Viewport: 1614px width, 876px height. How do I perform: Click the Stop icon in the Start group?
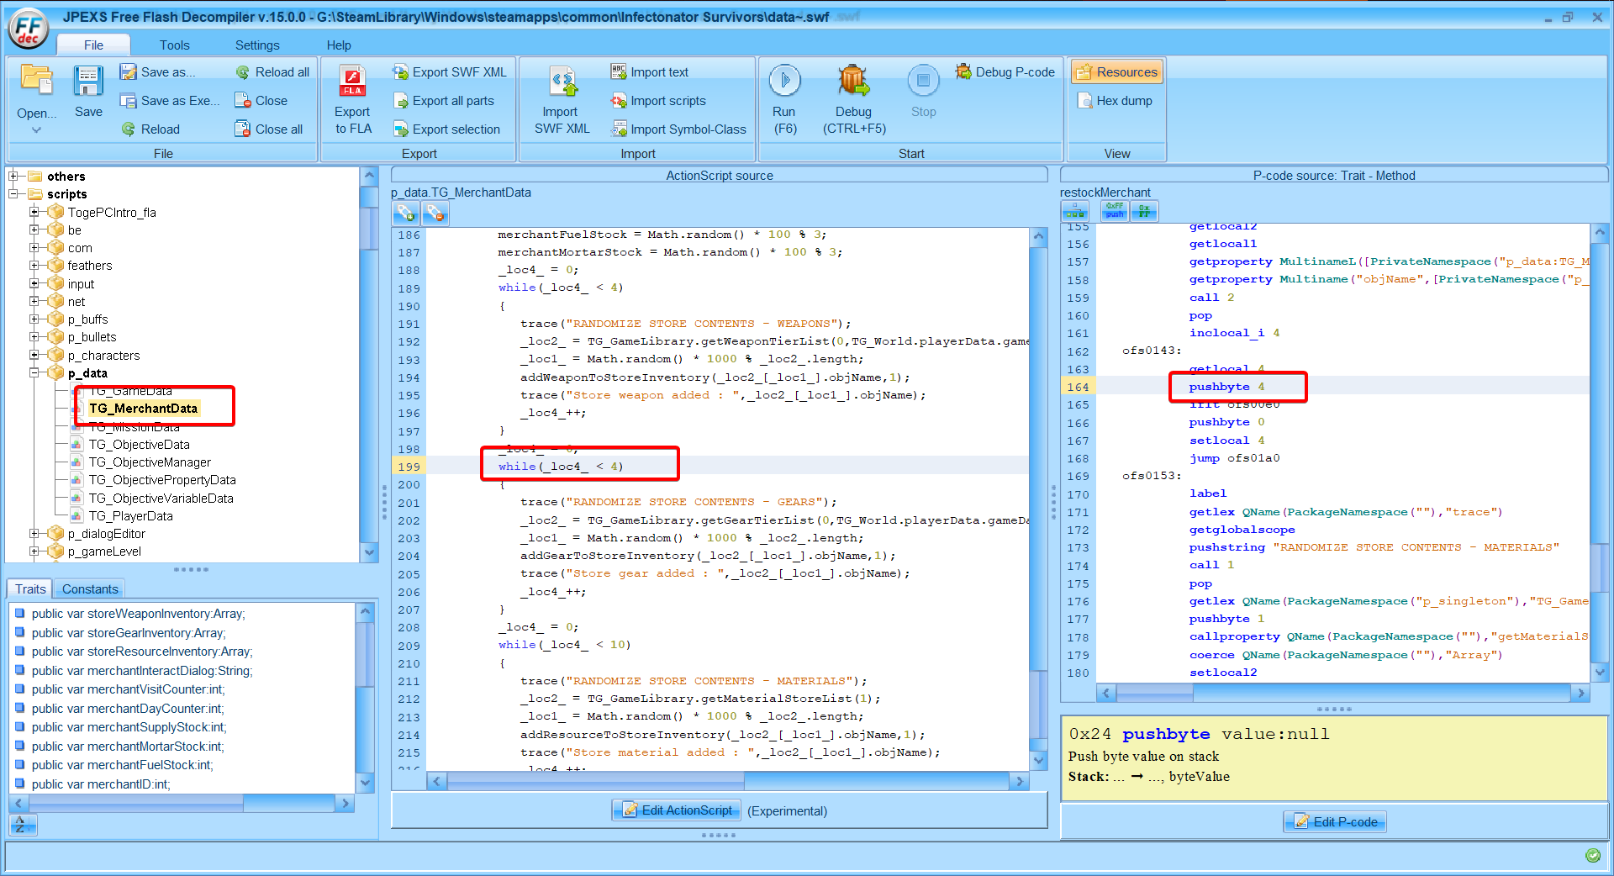(923, 81)
